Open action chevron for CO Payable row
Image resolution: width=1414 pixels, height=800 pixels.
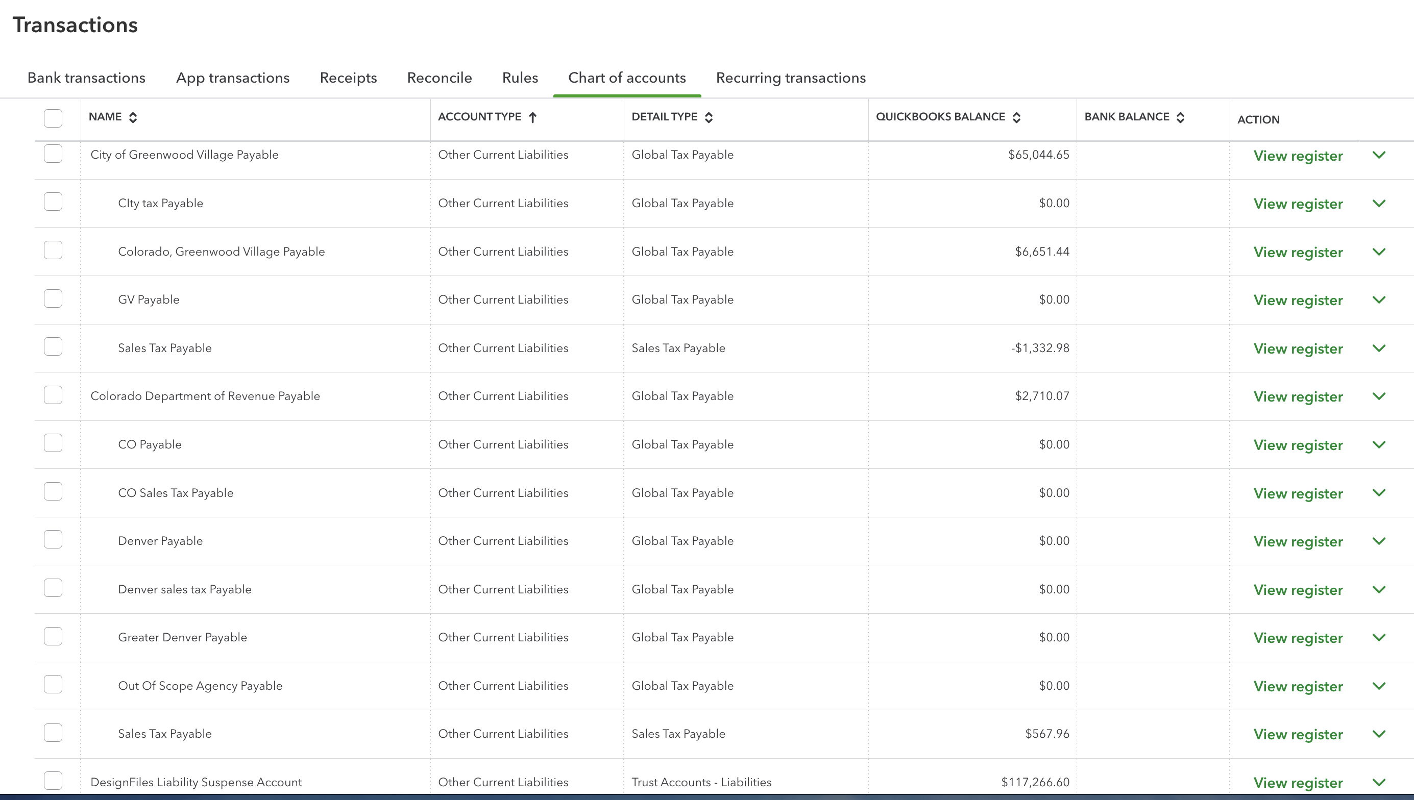pyautogui.click(x=1379, y=444)
